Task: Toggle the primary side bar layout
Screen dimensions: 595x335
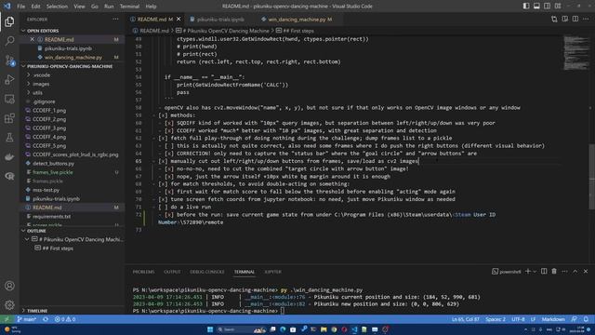Action: 526,7
